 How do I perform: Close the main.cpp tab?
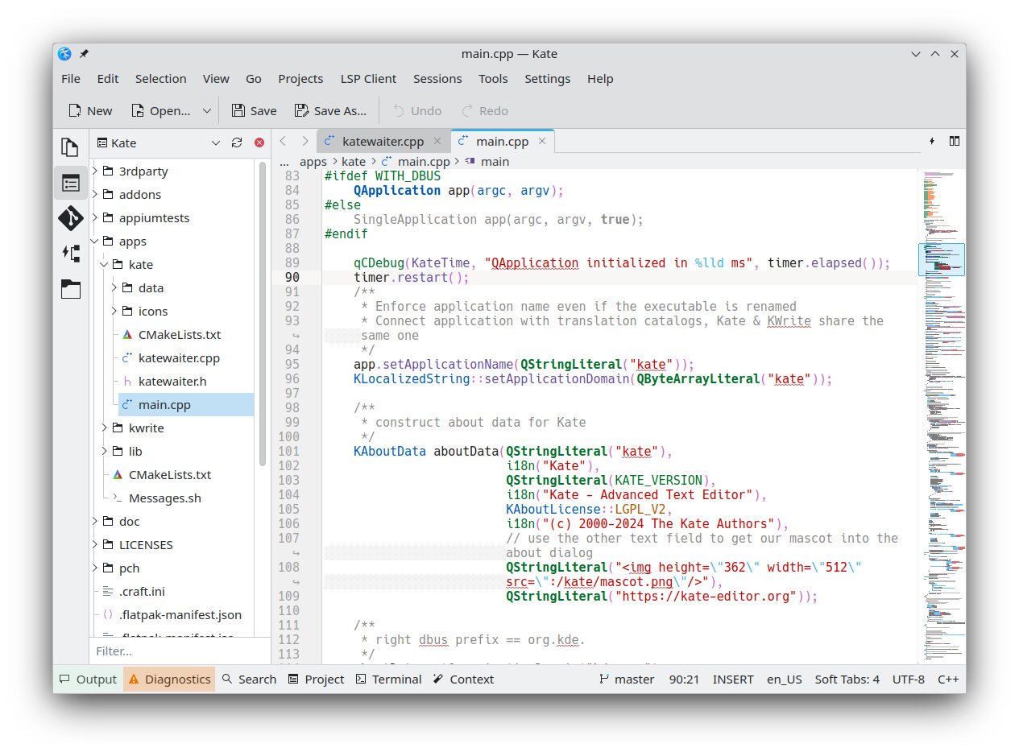(x=542, y=142)
